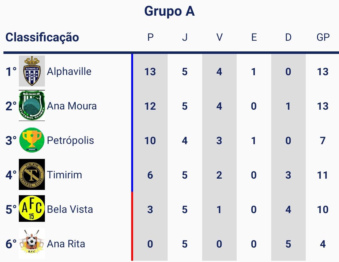Image resolution: width=339 pixels, height=262 pixels.
Task: Sort by the GP goals column header
Action: coord(323,37)
